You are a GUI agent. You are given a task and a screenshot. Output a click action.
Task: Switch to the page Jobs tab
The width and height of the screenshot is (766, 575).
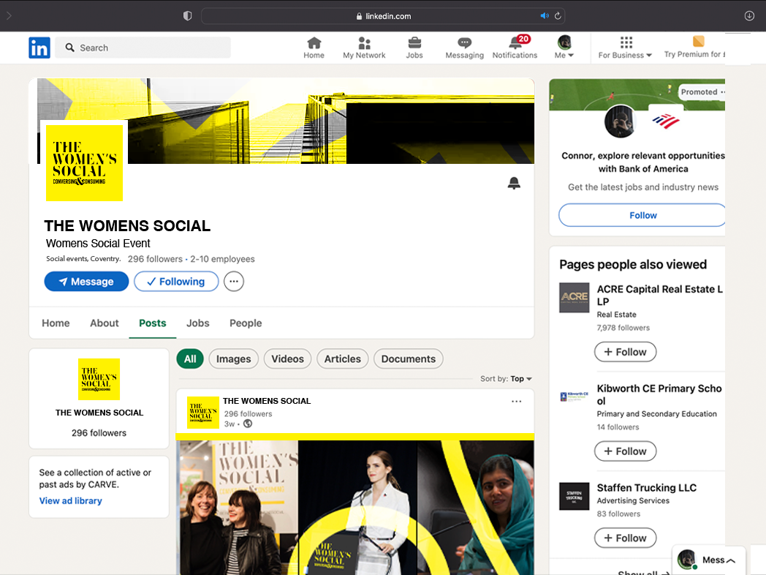pyautogui.click(x=198, y=323)
